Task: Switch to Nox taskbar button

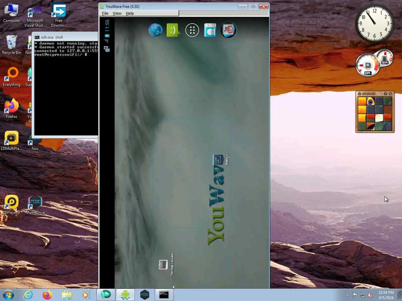Action: pyautogui.click(x=145, y=295)
